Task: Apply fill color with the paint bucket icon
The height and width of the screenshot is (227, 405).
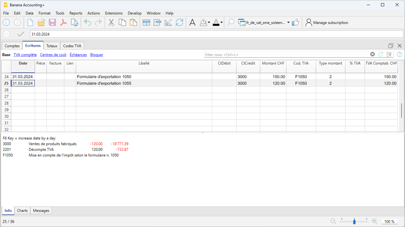Action: point(203,22)
